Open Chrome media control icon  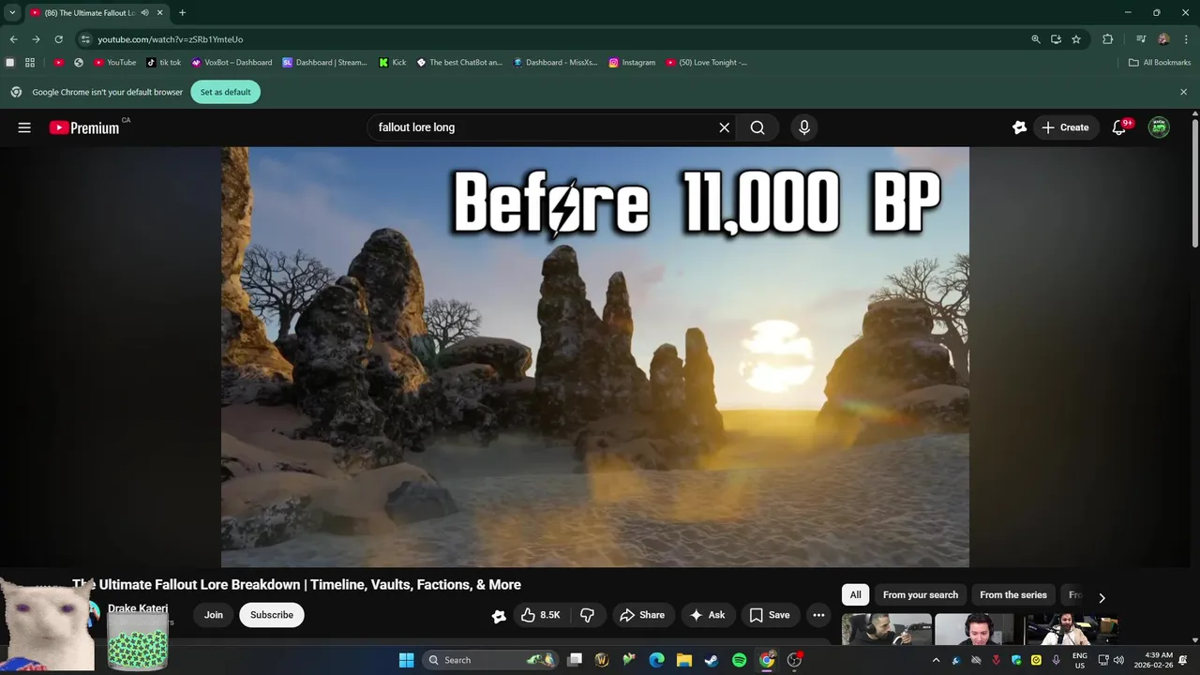[1141, 39]
